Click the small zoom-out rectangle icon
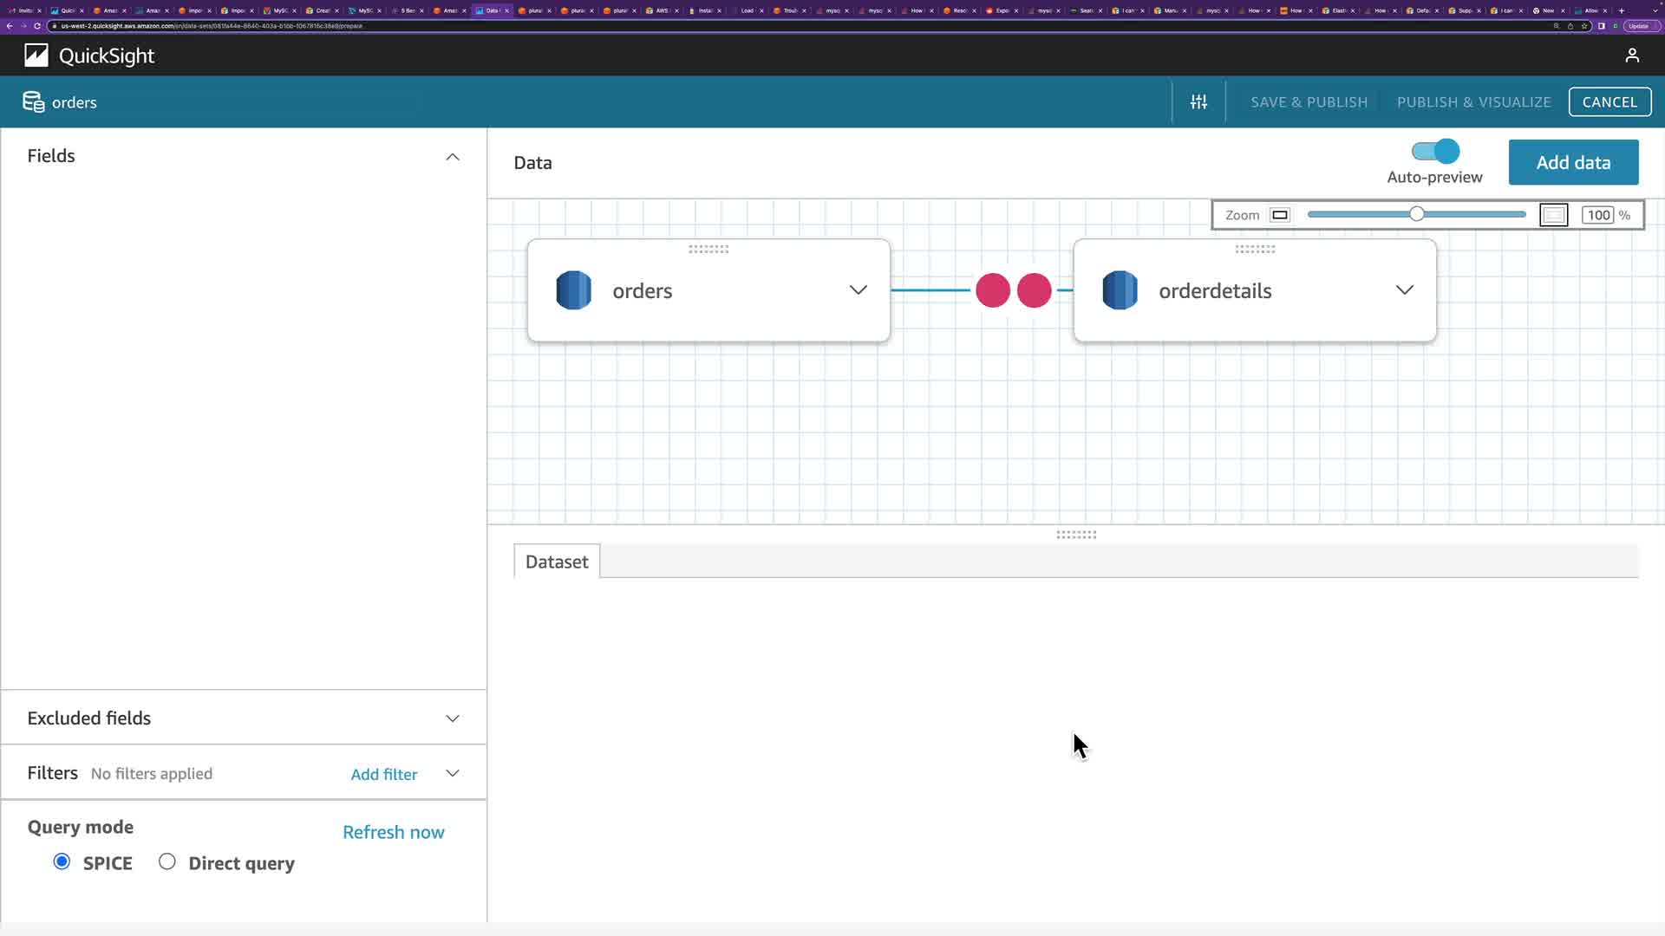1665x936 pixels. 1280,215
